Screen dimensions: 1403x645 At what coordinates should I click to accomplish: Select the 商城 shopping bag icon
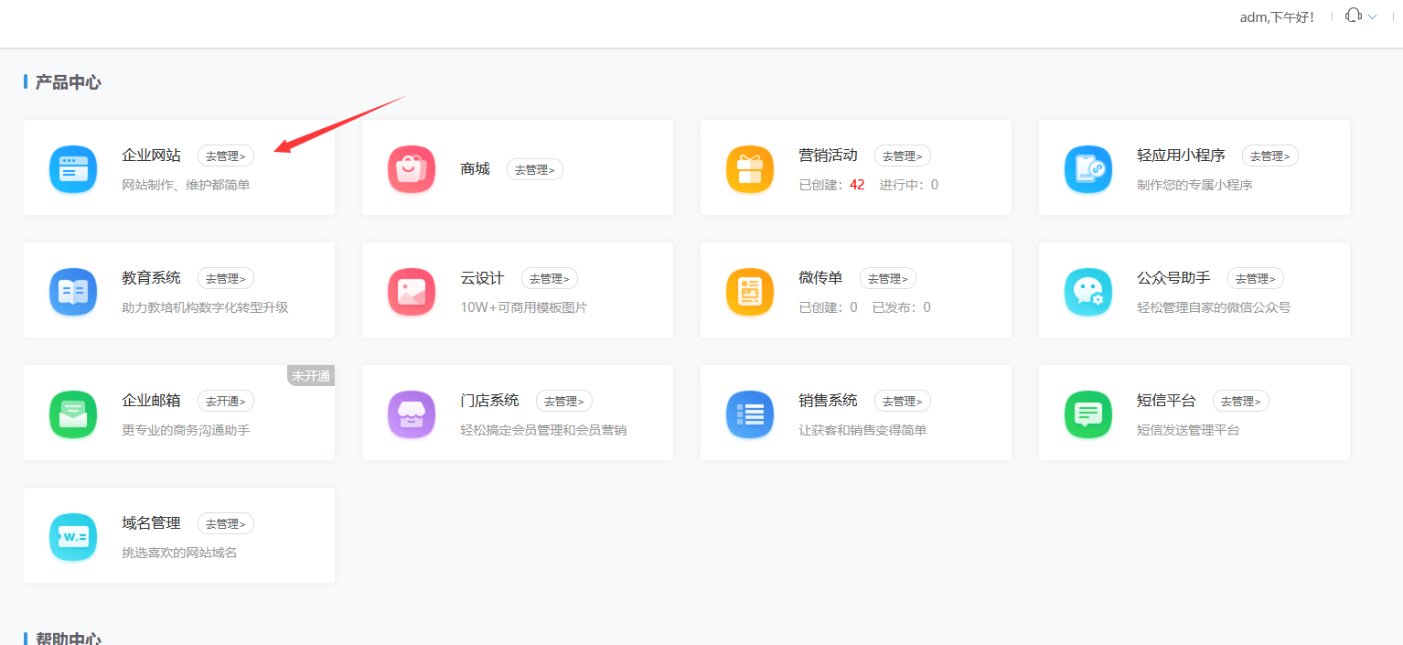pos(411,168)
